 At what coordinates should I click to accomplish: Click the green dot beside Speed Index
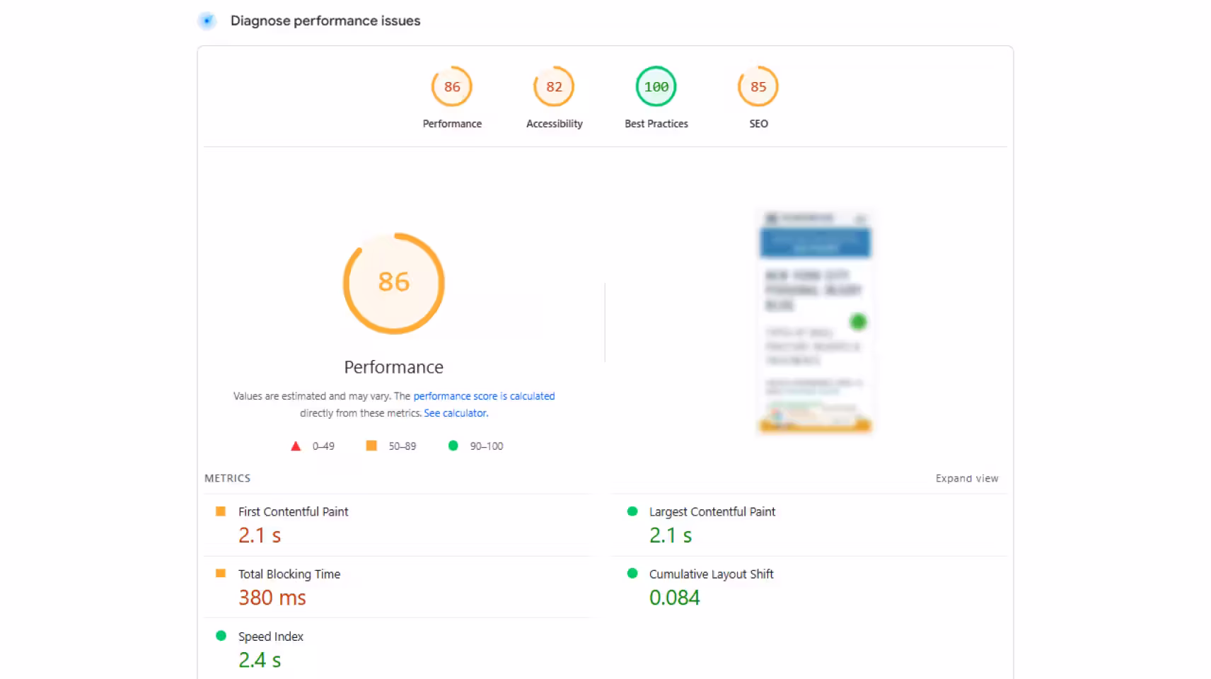tap(221, 635)
